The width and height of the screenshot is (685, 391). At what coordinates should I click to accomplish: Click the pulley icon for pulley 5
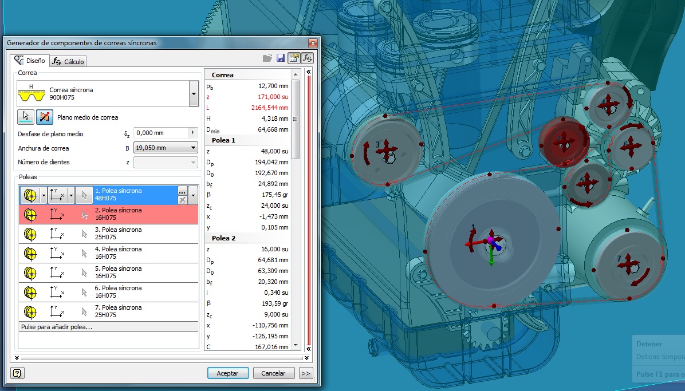pyautogui.click(x=30, y=273)
